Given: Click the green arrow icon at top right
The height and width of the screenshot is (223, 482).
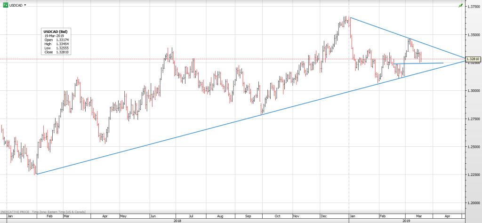Looking at the screenshot, I should click(x=460, y=5).
